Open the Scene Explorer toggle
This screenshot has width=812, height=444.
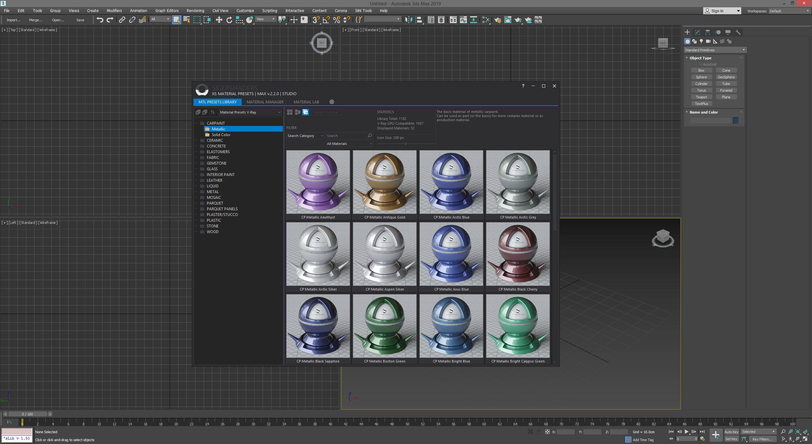[x=431, y=20]
